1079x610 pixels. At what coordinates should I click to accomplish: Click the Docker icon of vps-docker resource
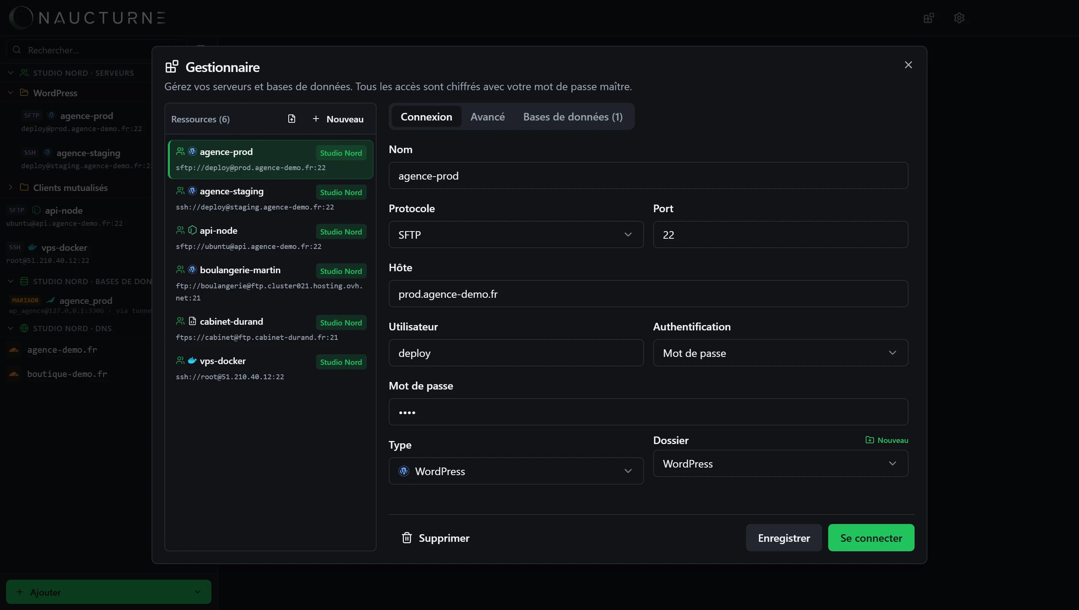pos(192,361)
